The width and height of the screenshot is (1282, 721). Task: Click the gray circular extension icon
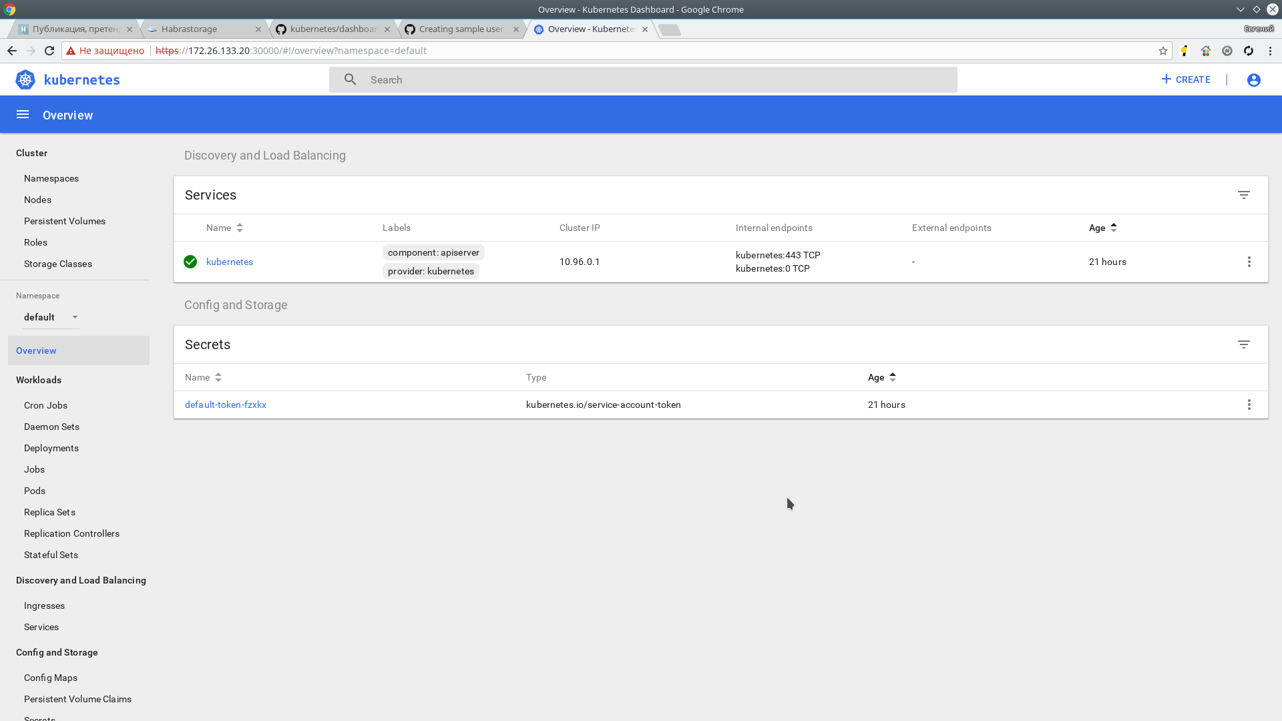[1227, 51]
